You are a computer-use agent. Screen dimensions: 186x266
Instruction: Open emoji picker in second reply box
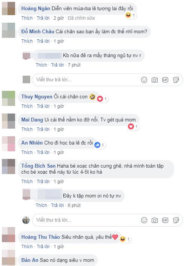144,220
